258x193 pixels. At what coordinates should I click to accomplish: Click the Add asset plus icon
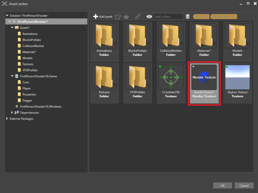tap(96, 16)
